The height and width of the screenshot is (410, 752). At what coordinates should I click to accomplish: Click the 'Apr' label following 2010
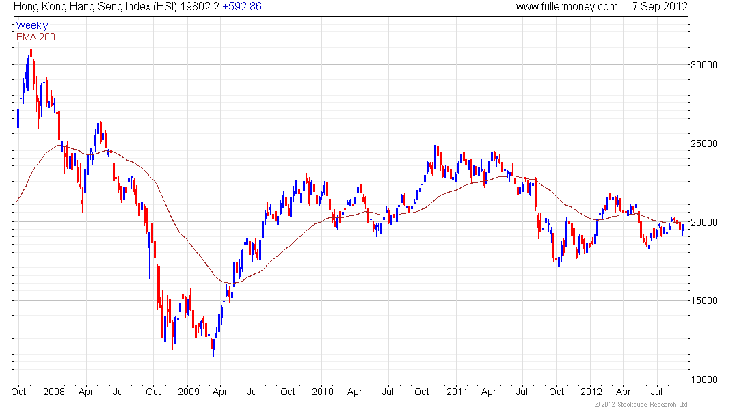pyautogui.click(x=354, y=392)
